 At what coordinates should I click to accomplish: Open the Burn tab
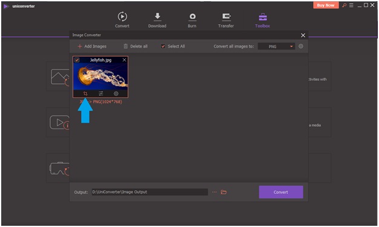pyautogui.click(x=192, y=20)
